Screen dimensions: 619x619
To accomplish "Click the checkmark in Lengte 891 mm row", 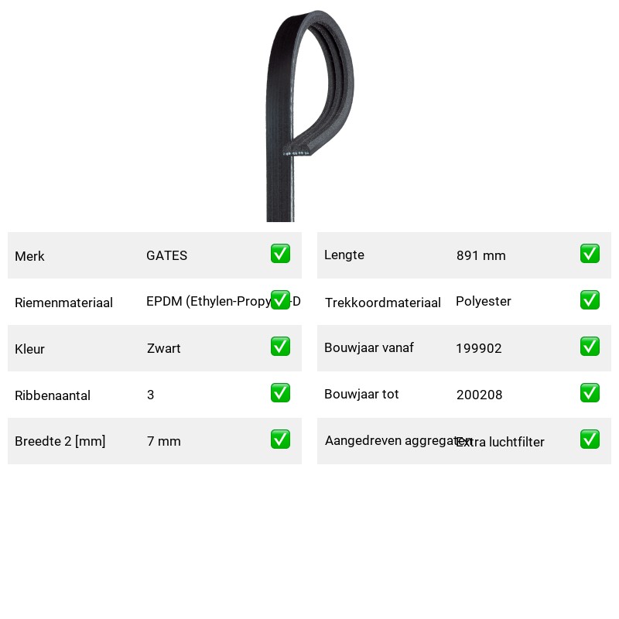I will pyautogui.click(x=590, y=254).
